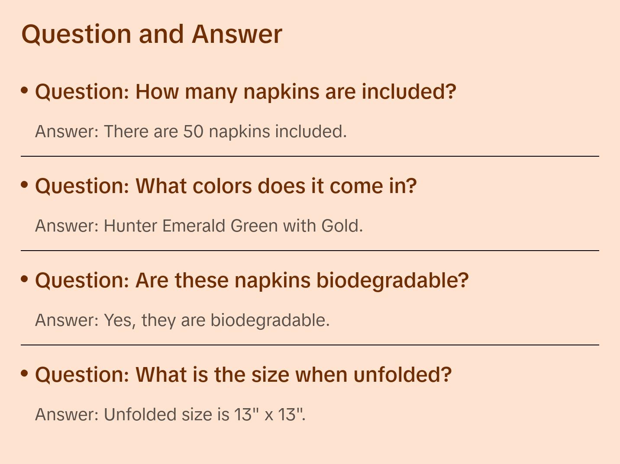Screen dimensions: 620x464
Task: Click the bullet next to the colors question
Action: click(25, 184)
